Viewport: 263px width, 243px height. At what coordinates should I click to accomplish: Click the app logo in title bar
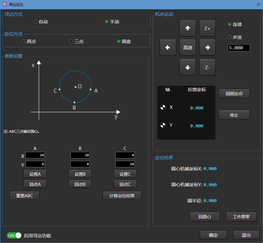click(5, 4)
